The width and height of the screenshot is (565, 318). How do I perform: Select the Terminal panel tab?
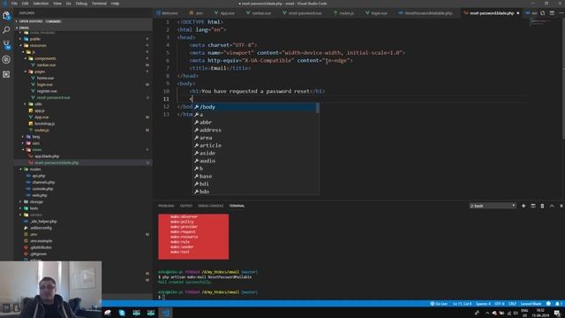pos(237,206)
